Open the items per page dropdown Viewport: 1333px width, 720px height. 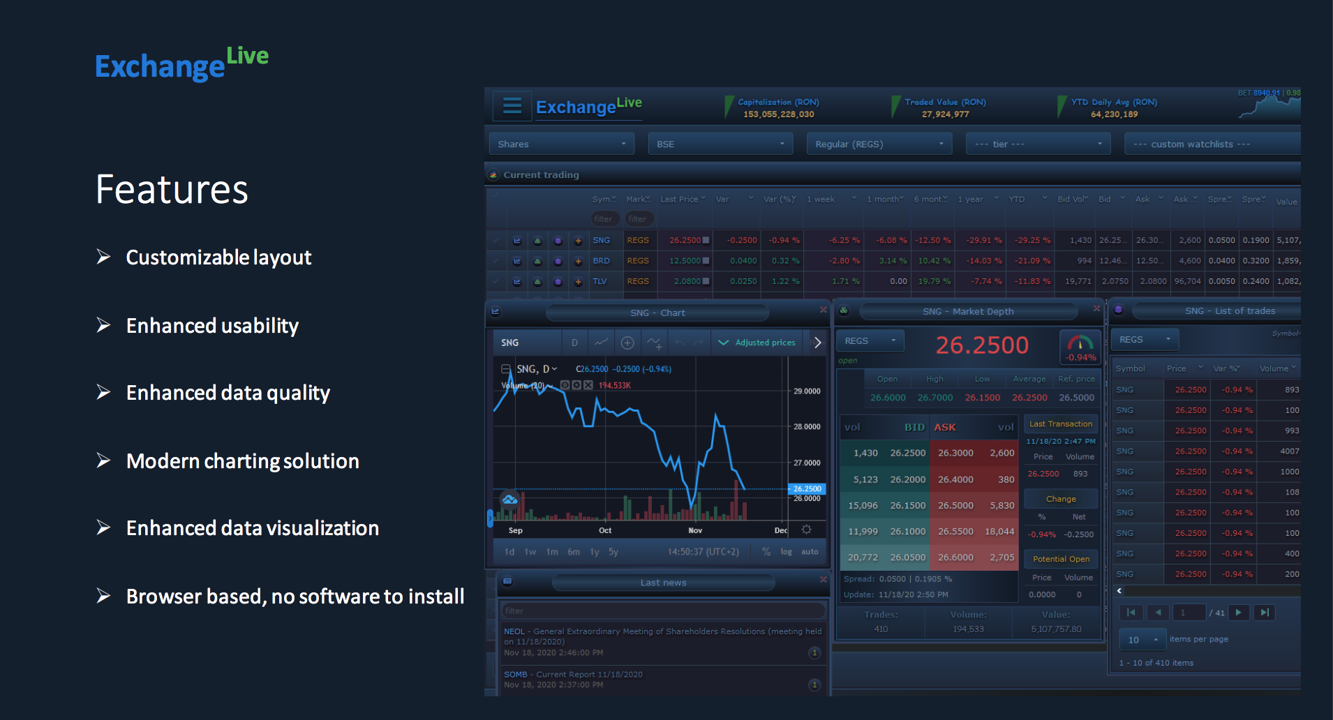click(1142, 640)
